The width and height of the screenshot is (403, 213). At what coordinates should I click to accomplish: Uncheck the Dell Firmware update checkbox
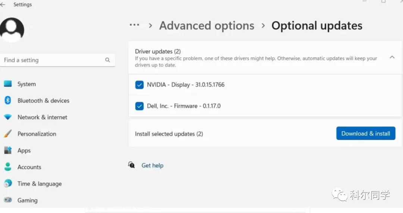[139, 106]
